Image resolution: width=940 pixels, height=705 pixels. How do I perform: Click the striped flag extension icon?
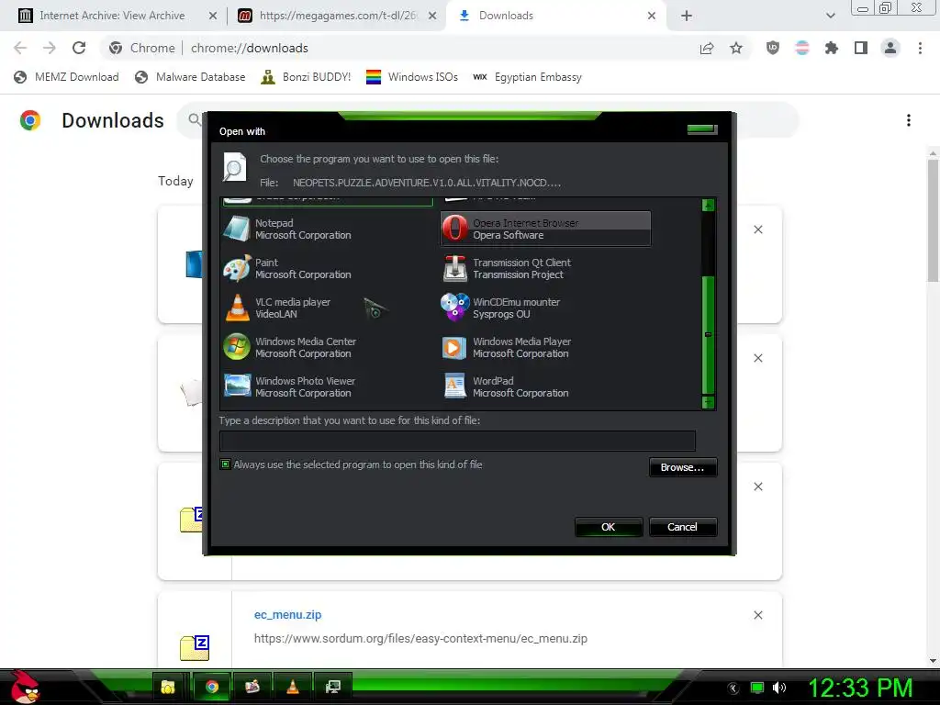point(802,48)
